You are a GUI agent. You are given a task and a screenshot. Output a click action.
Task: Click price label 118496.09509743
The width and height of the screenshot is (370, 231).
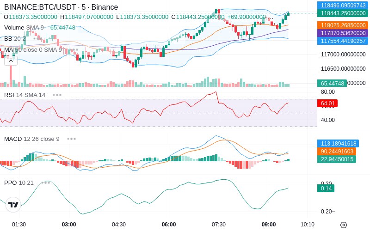[x=343, y=5]
